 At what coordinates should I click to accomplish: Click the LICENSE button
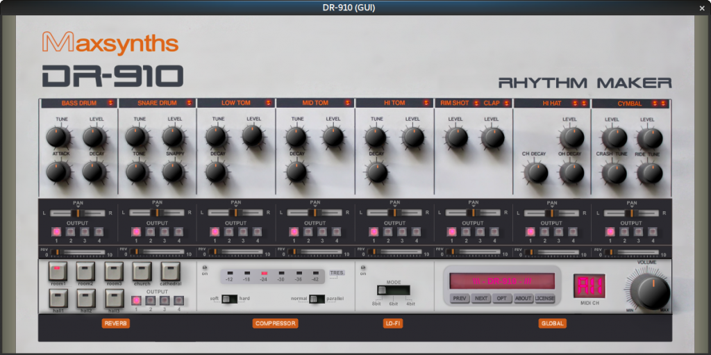tap(545, 299)
